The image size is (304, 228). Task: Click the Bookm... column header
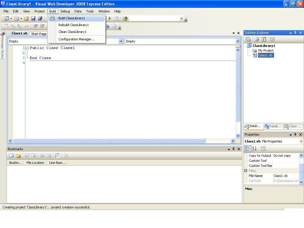(15, 163)
